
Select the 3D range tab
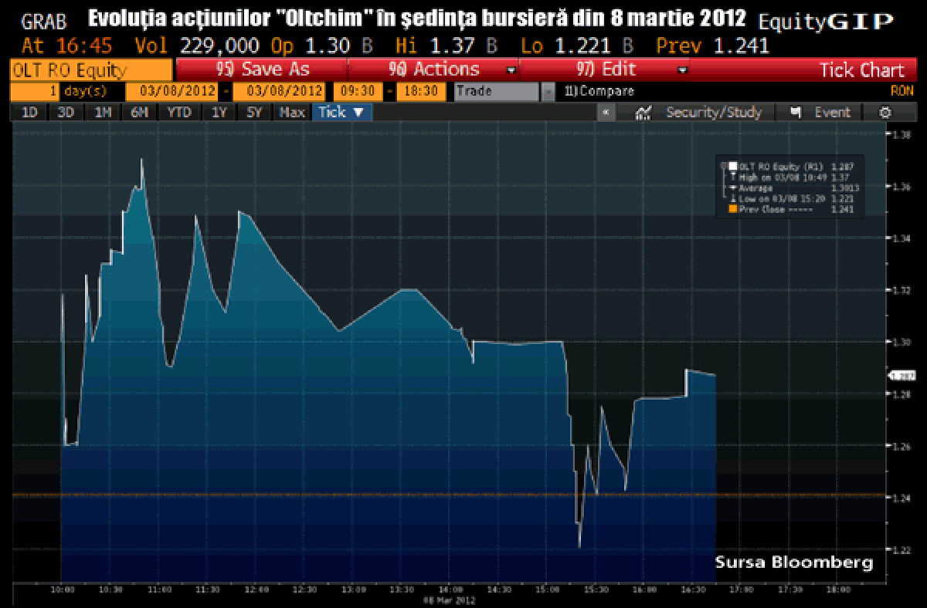click(66, 113)
